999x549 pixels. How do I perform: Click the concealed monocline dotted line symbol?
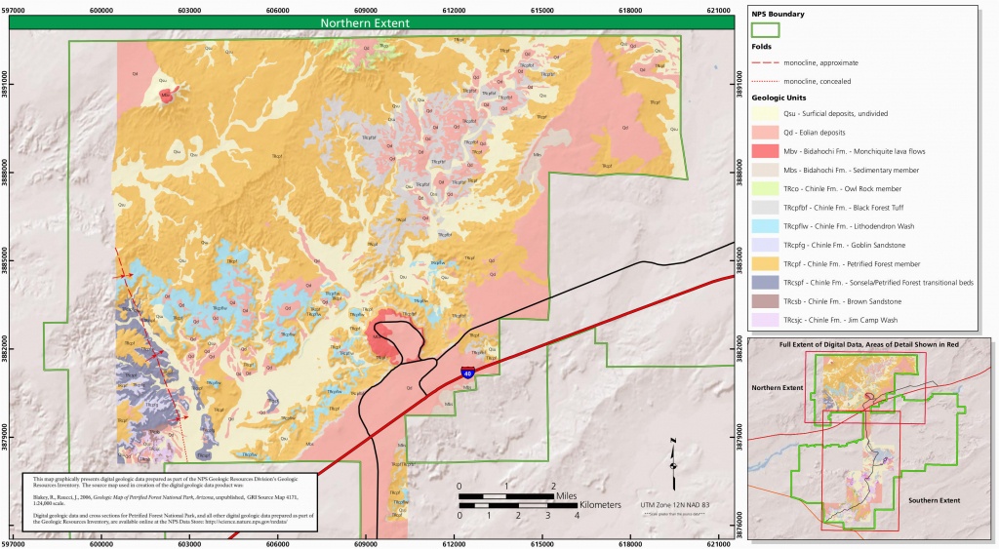(765, 81)
